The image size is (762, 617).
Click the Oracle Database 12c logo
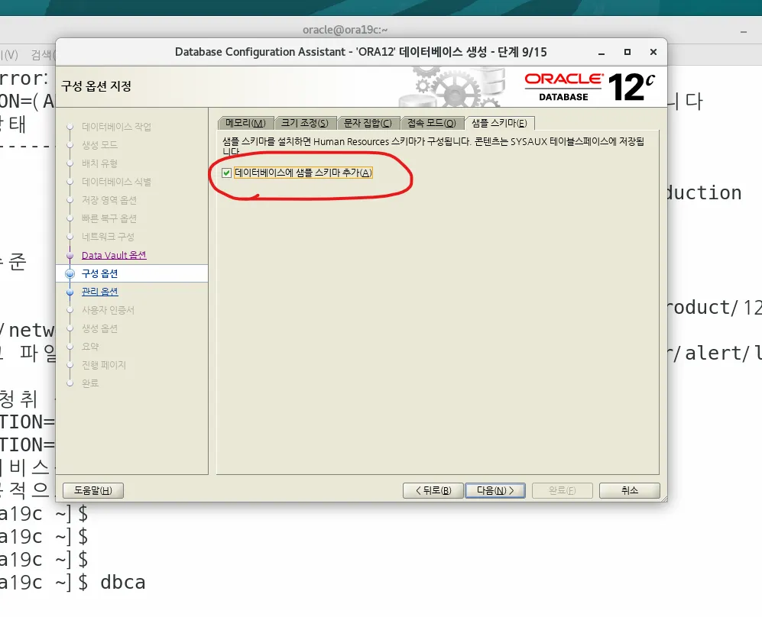click(590, 87)
